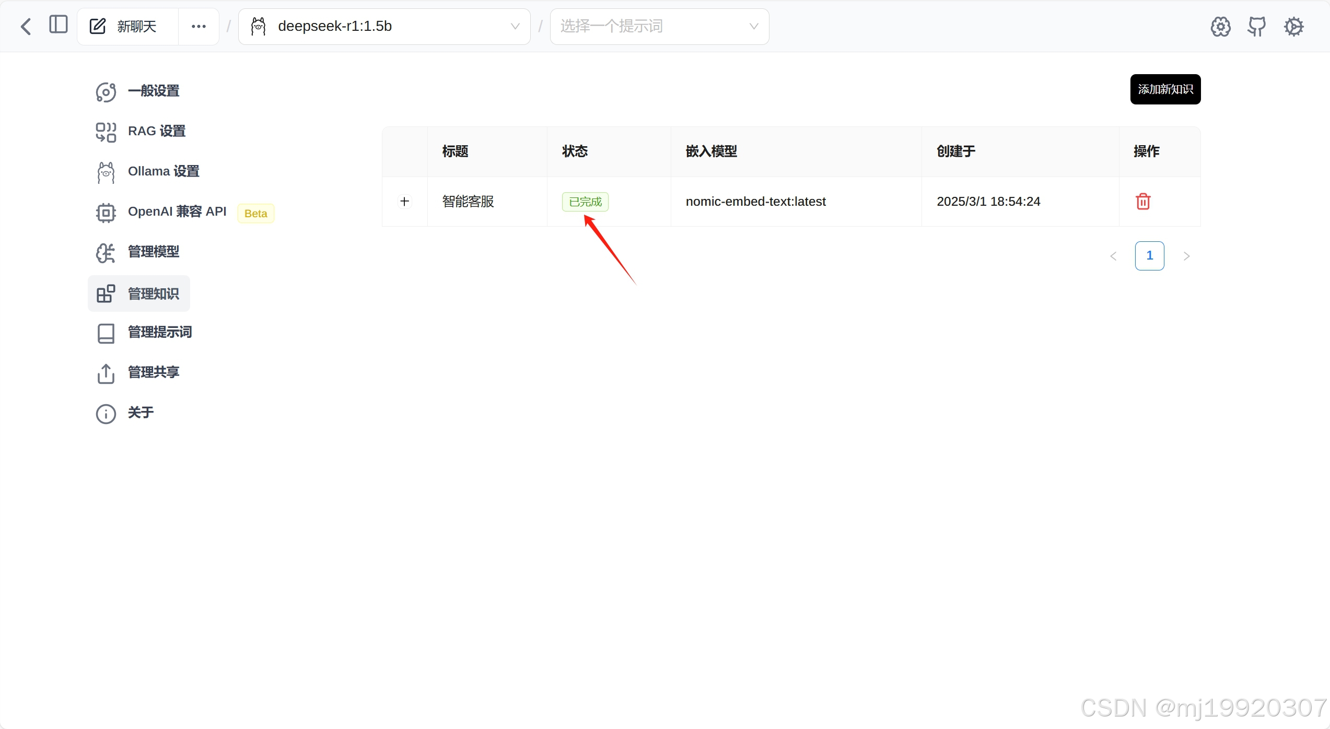Open the deepseek-r1:1.5b model dropdown
1330x729 pixels.
pos(384,26)
